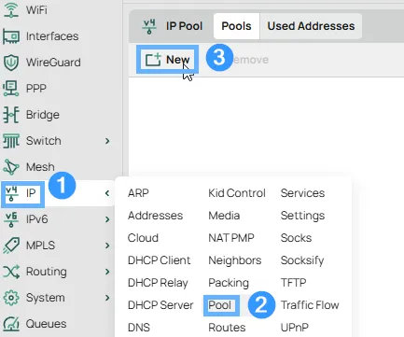Image resolution: width=404 pixels, height=337 pixels.
Task: Expand the MPLS submenu arrow
Action: coord(107,246)
